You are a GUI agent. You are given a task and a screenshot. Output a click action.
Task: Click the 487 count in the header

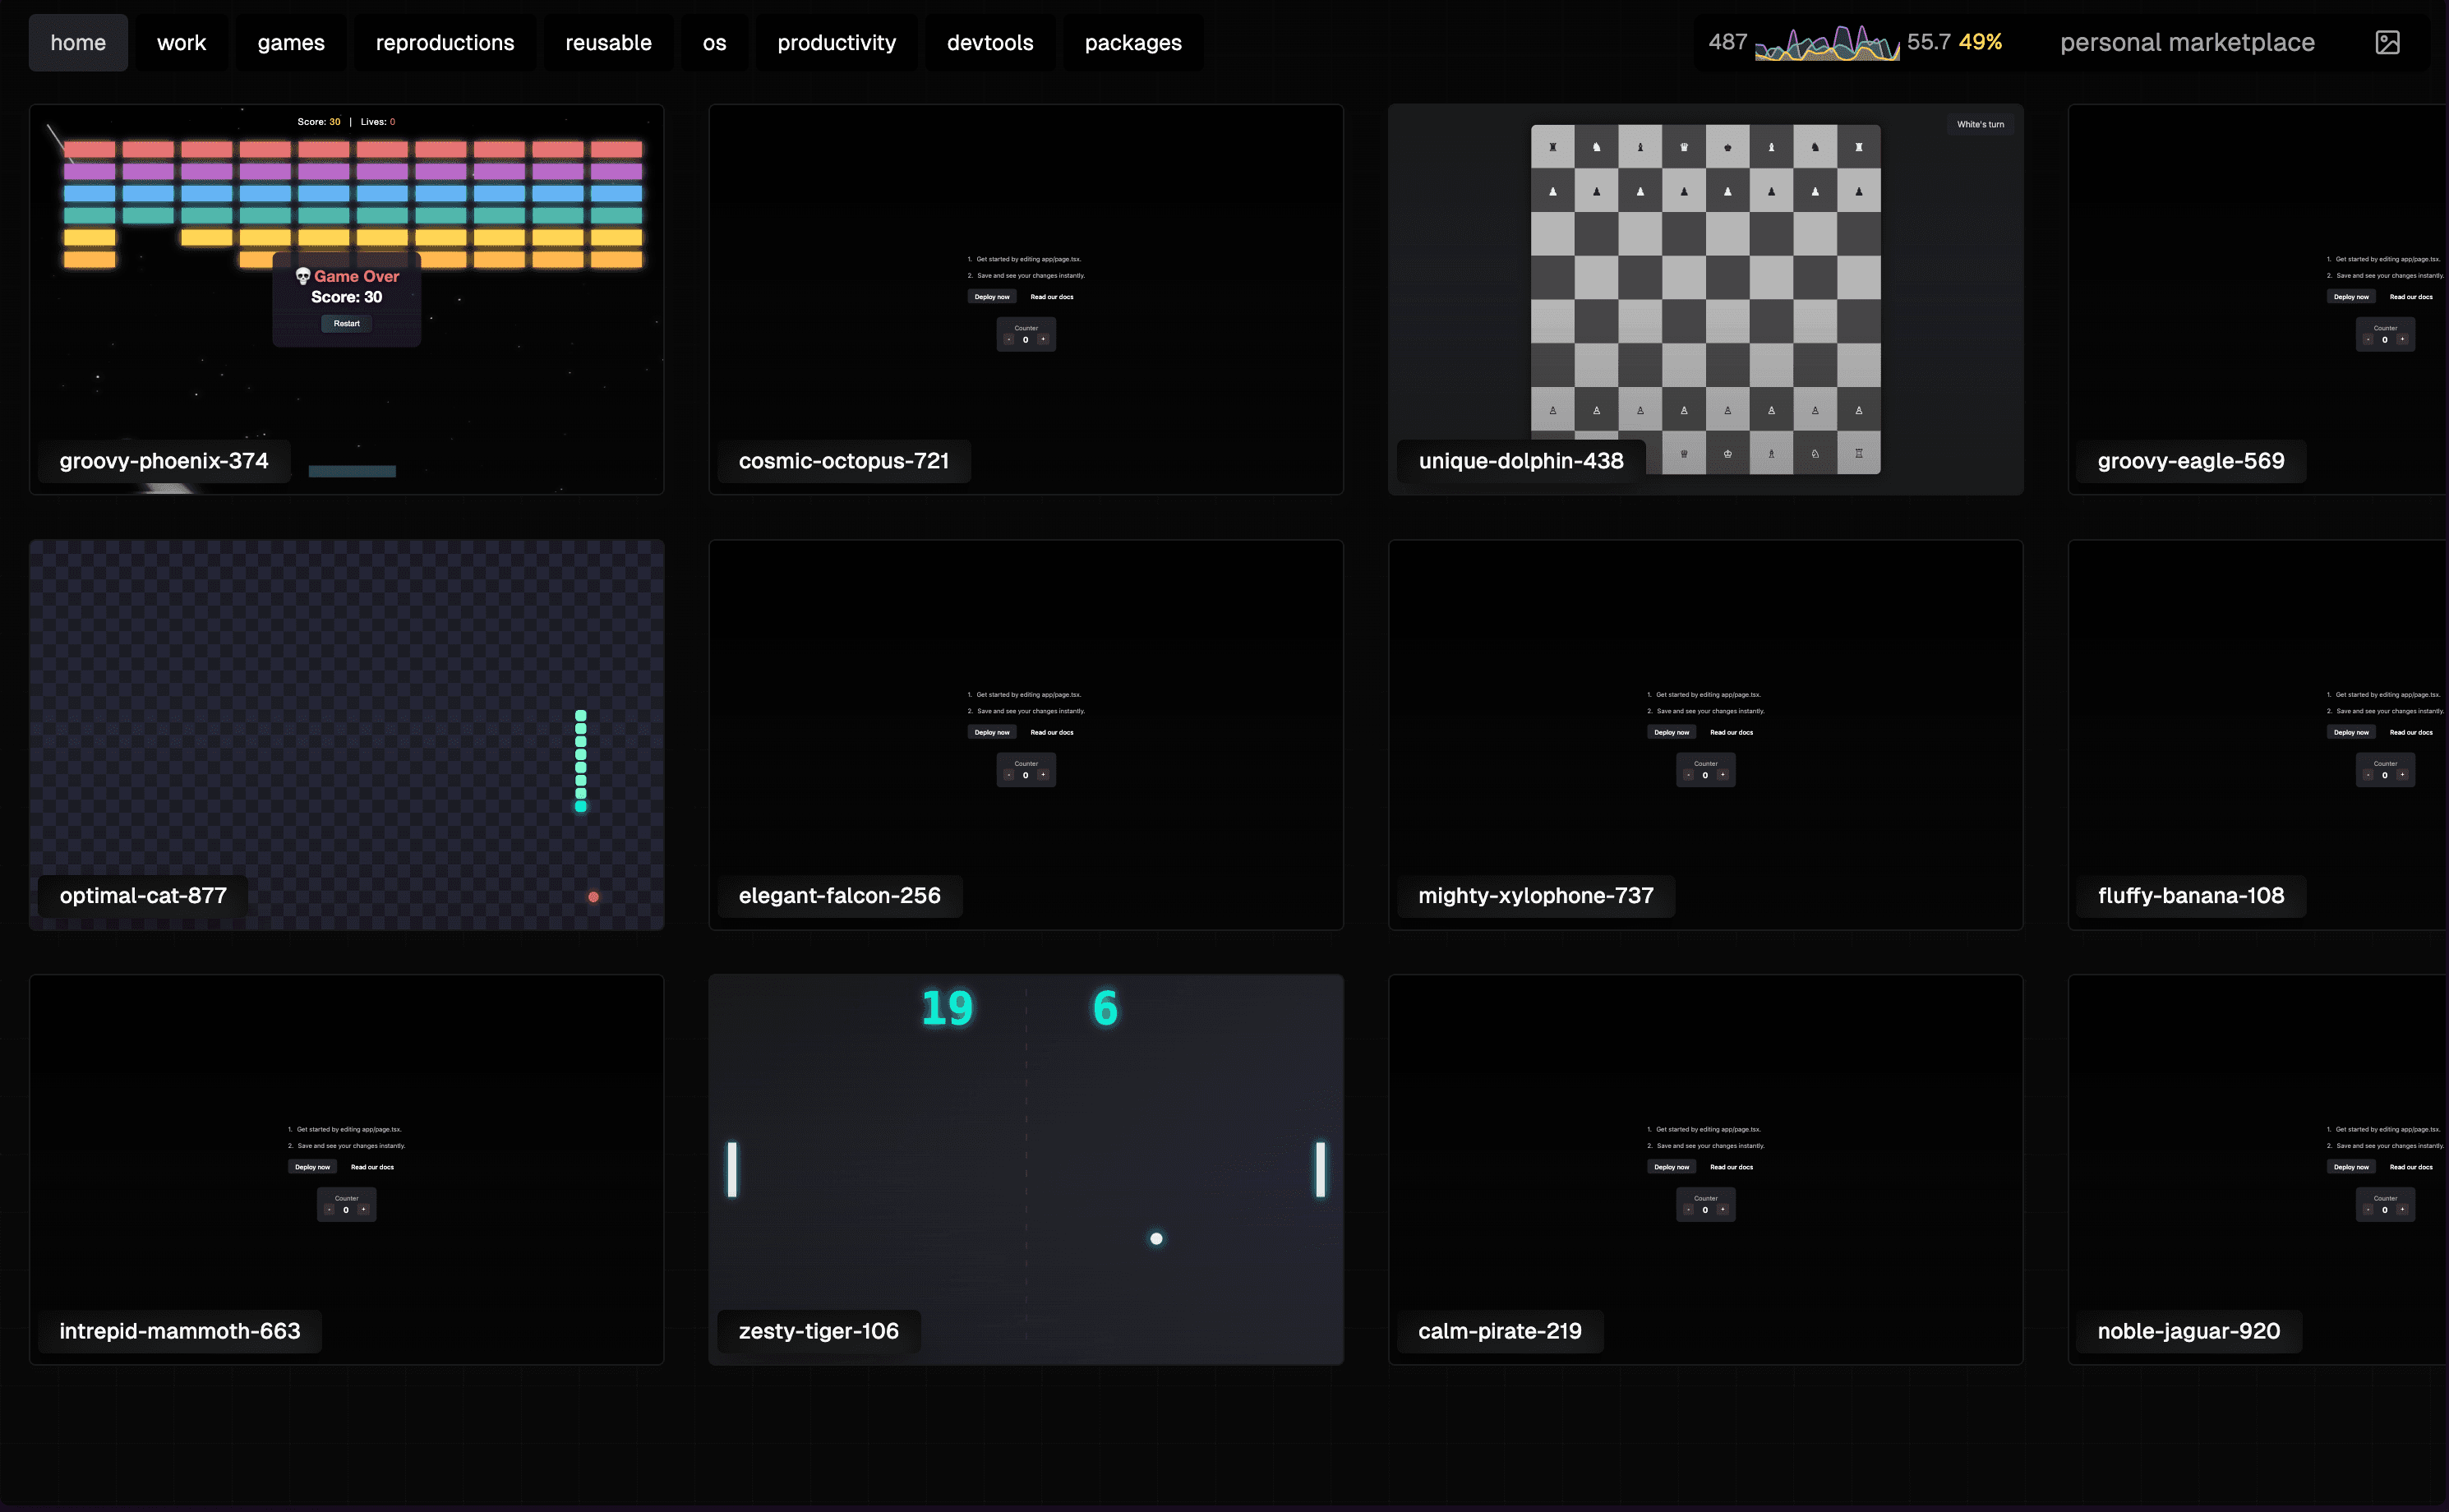pyautogui.click(x=1727, y=42)
